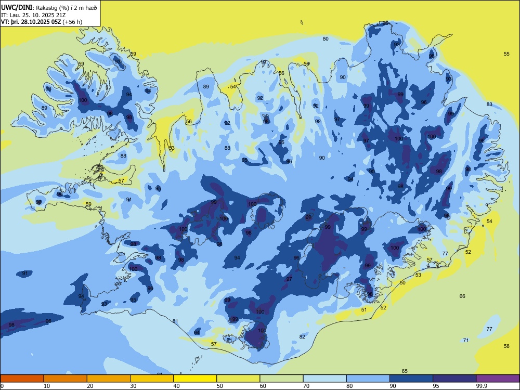Click the 95–99.9 dark indigo legend swatch
This screenshot has width=520, height=390.
[x=454, y=379]
